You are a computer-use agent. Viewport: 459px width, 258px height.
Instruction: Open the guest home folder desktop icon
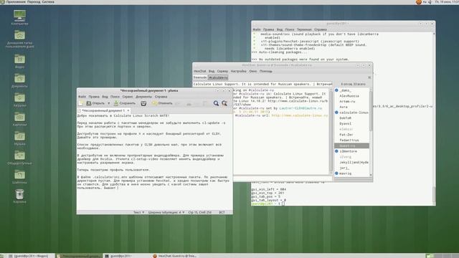coord(19,39)
